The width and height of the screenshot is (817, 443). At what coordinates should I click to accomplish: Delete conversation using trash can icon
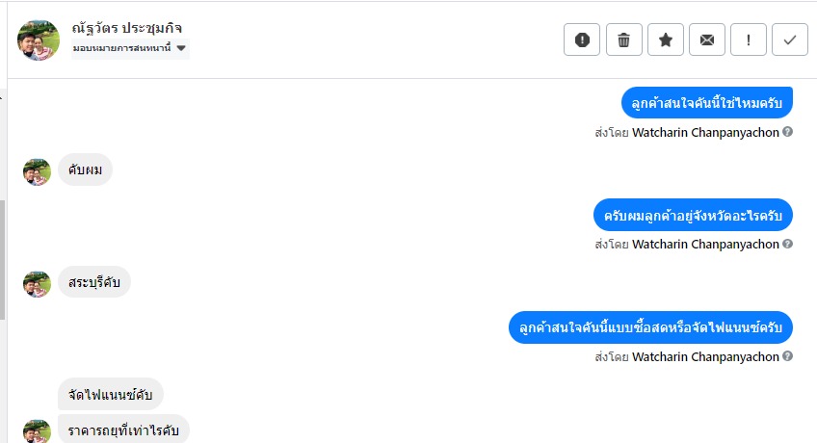click(623, 39)
